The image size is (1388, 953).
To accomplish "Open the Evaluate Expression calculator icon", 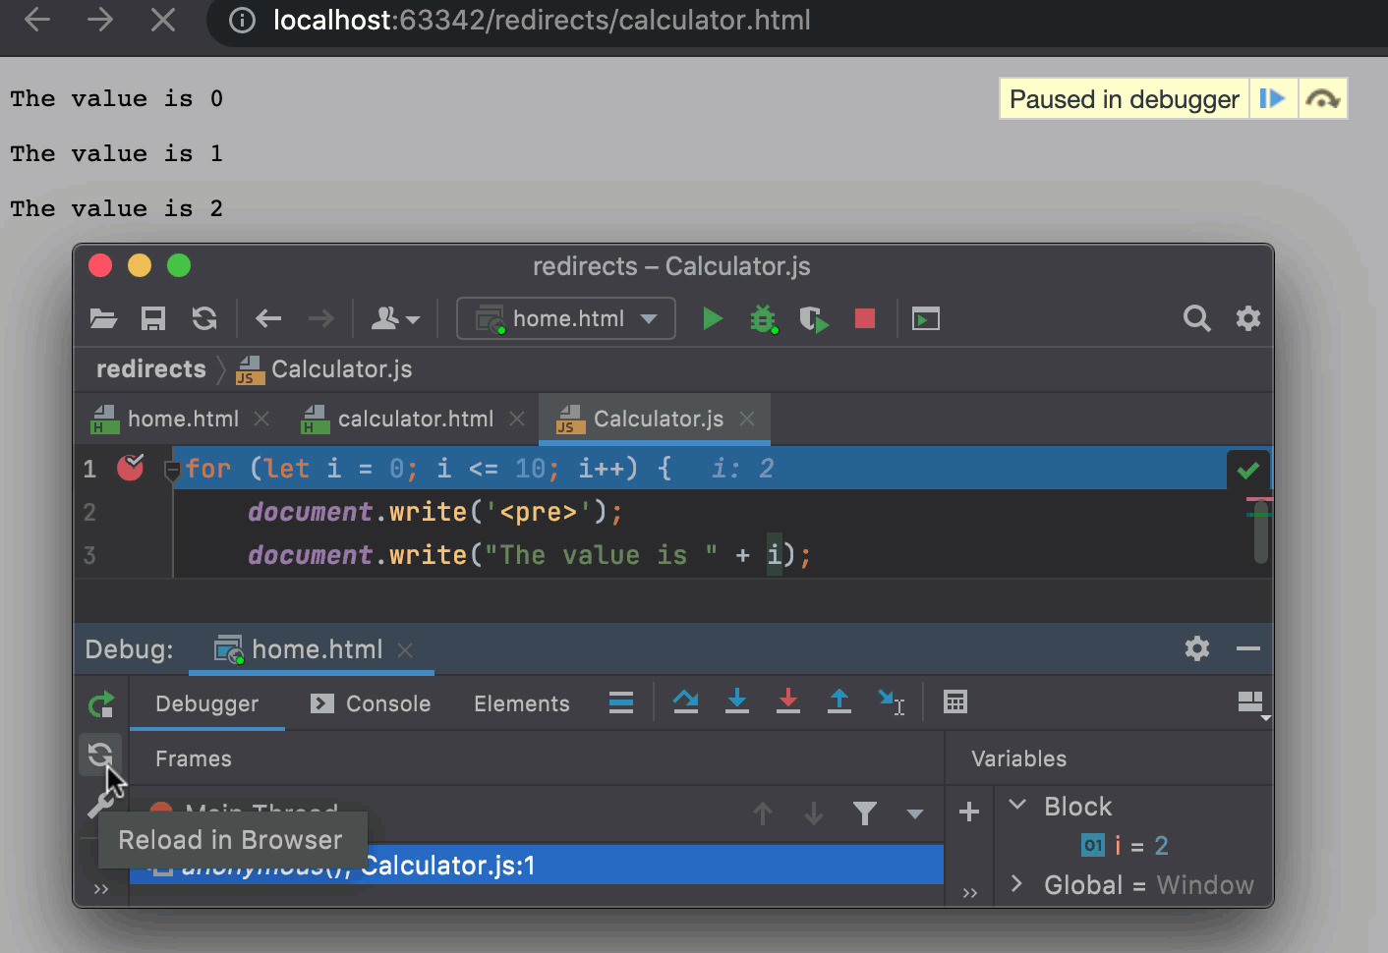I will (954, 701).
